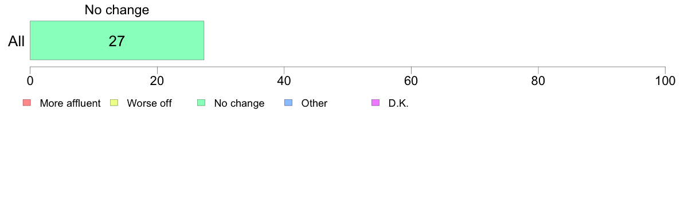Screen dimensions: 681x210
Task: Select the green No change legend swatch
Action: tap(201, 103)
